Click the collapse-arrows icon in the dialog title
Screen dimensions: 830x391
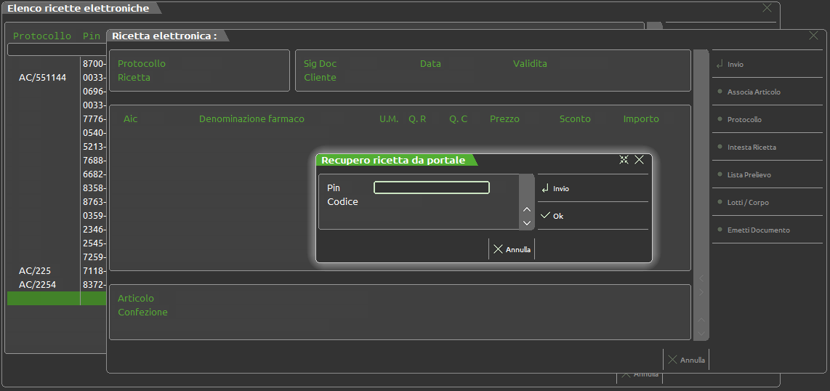(624, 160)
